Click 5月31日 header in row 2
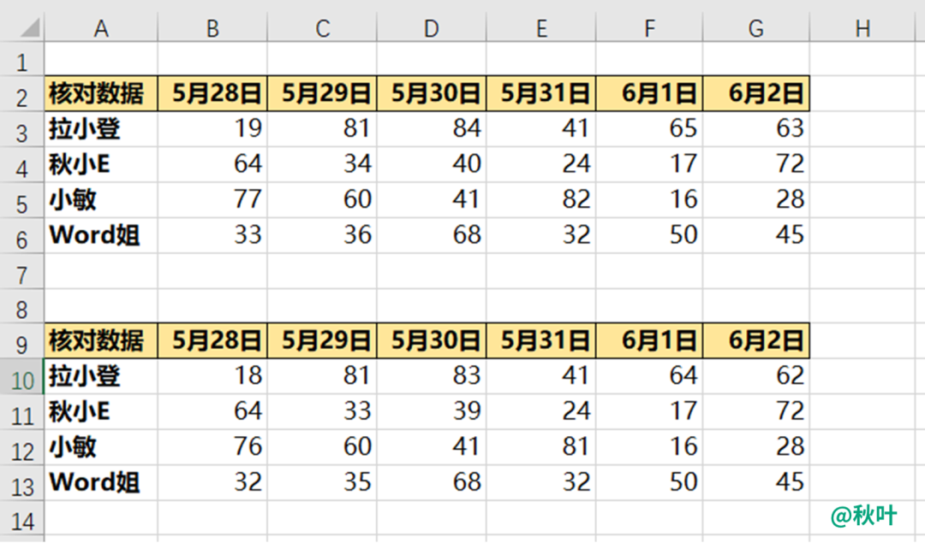This screenshot has width=925, height=543. click(x=541, y=93)
